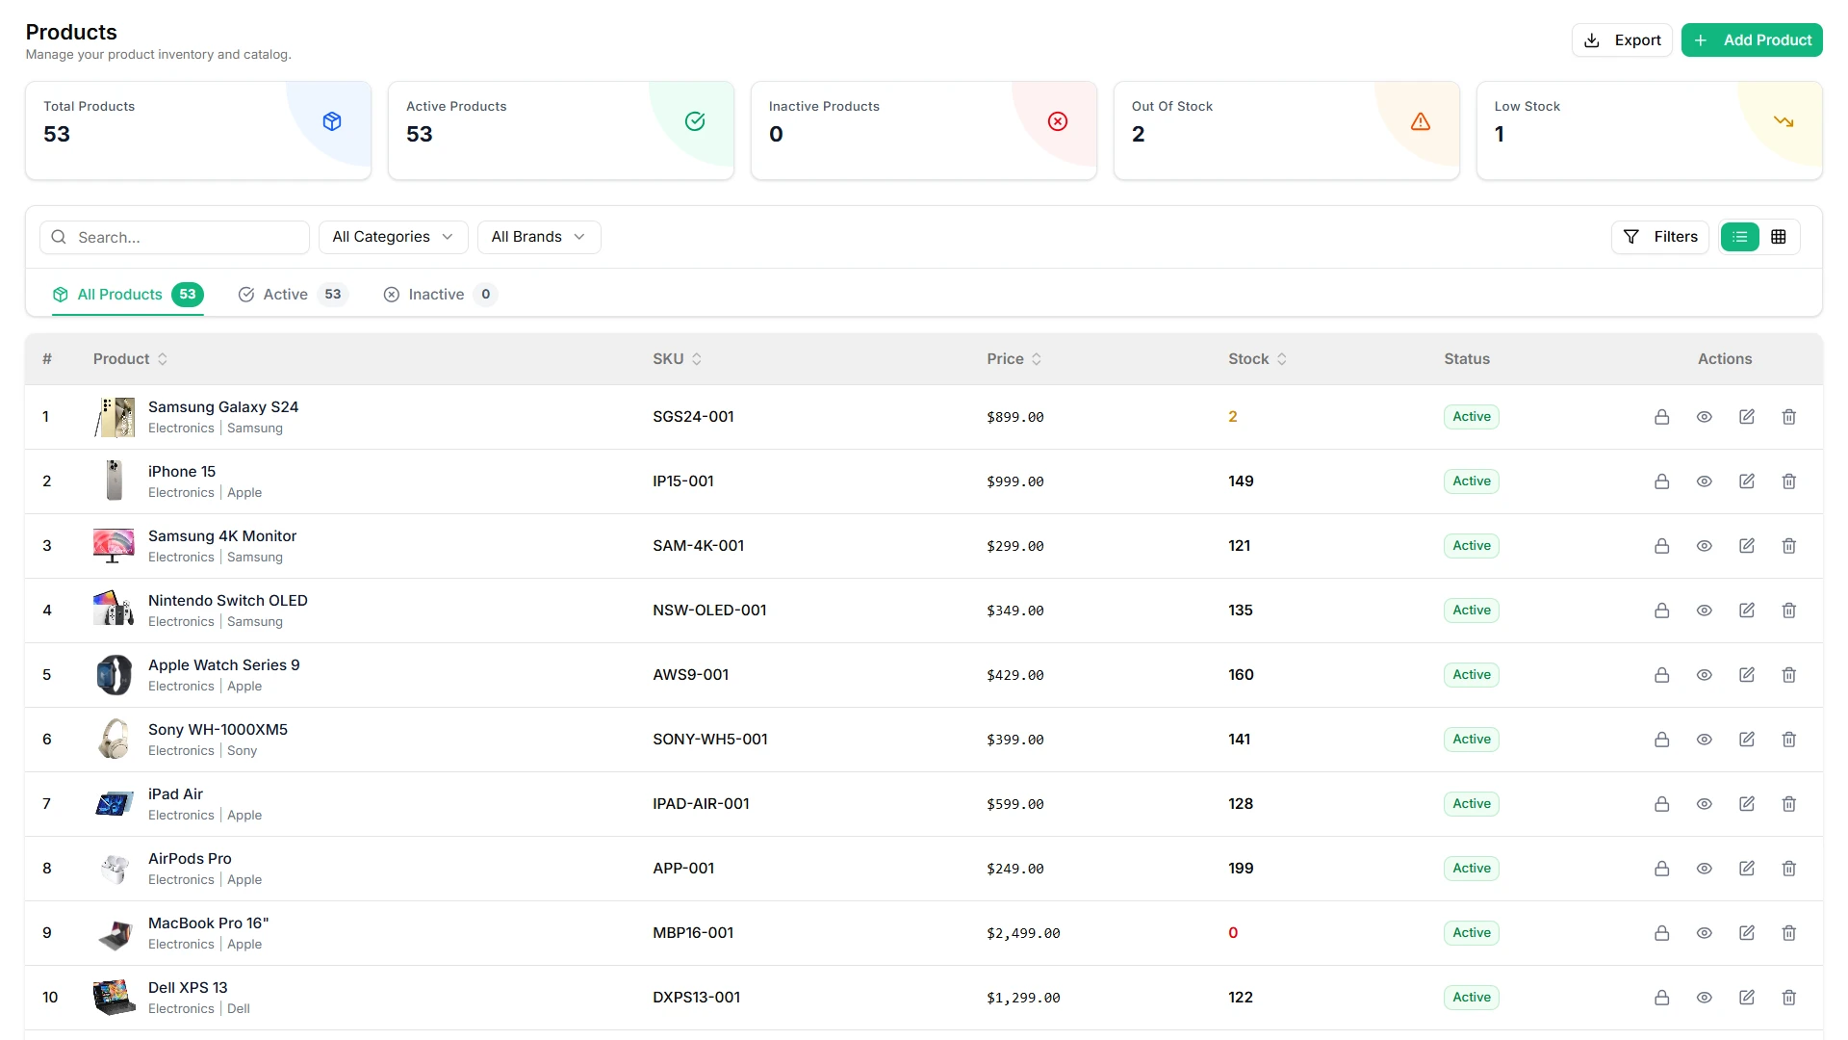The width and height of the screenshot is (1848, 1040).
Task: Edit the AirPods Pro entry
Action: pos(1746,869)
